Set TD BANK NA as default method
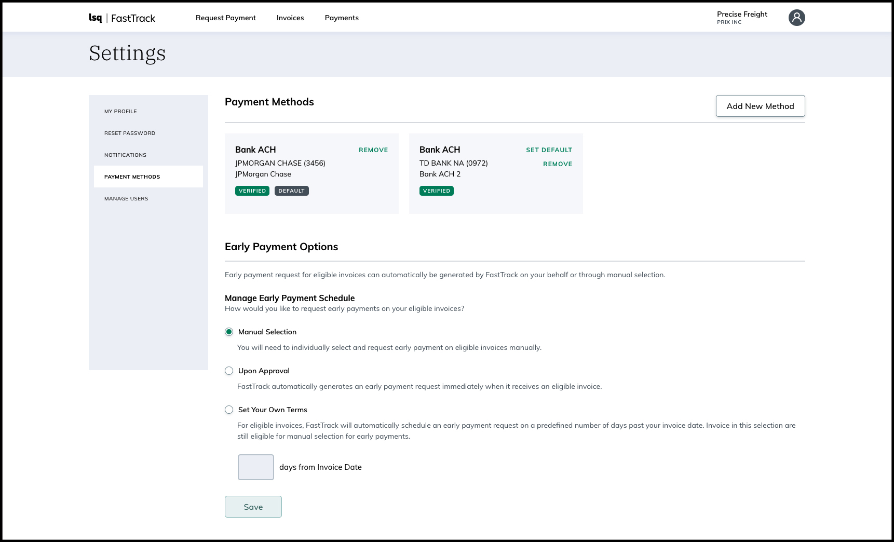 [x=549, y=150]
